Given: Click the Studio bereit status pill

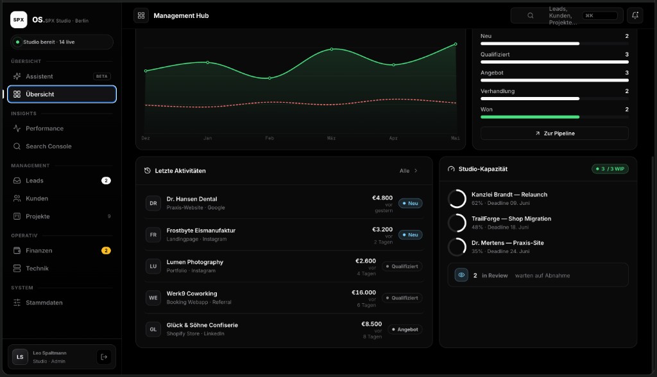Looking at the screenshot, I should (62, 42).
